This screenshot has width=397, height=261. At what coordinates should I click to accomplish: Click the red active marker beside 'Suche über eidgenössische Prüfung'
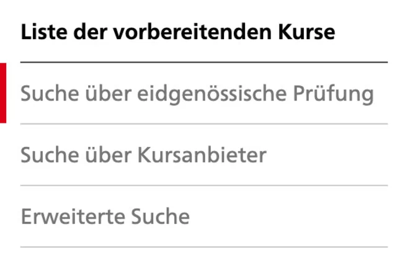click(x=3, y=93)
